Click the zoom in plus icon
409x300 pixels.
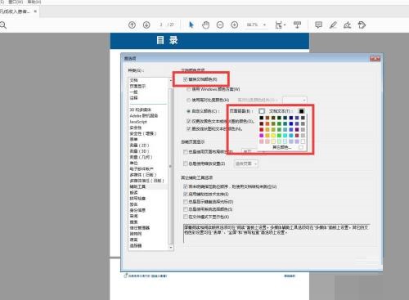click(x=235, y=25)
